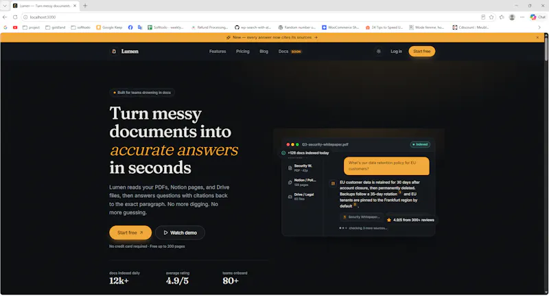Open the Security Whitepaper source chip

tap(362, 217)
